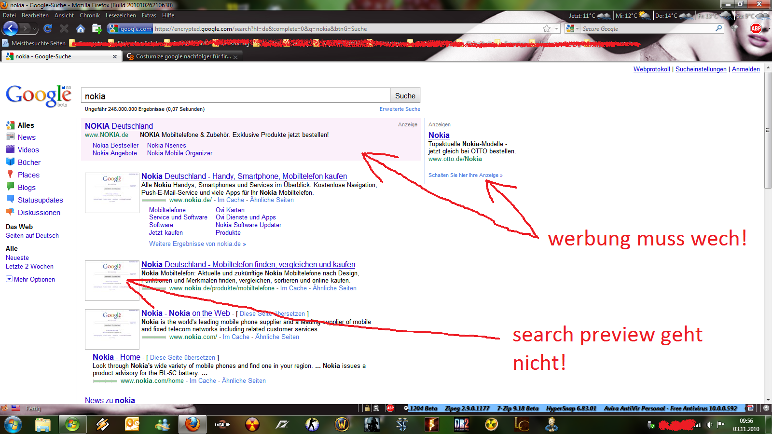Launch Winamp from the taskbar
This screenshot has width=772, height=434.
click(102, 424)
